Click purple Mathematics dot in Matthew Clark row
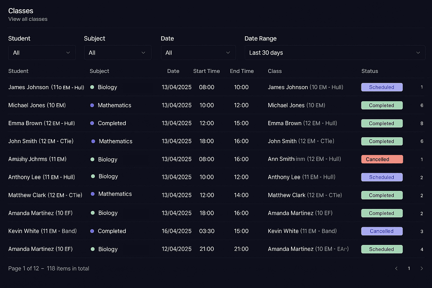 pyautogui.click(x=93, y=194)
